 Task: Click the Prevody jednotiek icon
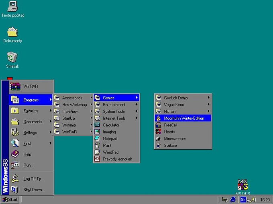(97, 159)
